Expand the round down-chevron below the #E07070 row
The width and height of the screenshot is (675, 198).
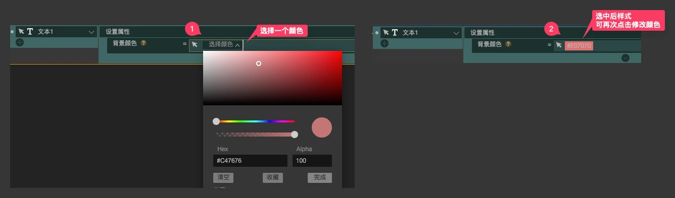625,57
